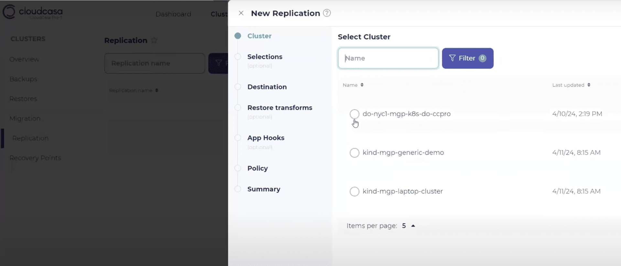621x266 pixels.
Task: Select kind-mgp-laptop-cluster radio
Action: (x=354, y=191)
